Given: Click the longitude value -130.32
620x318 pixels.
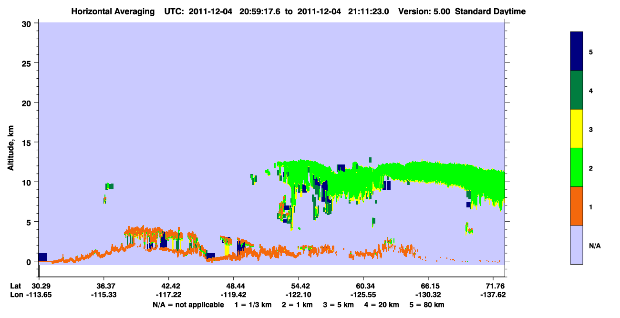Looking at the screenshot, I should pyautogui.click(x=428, y=295).
